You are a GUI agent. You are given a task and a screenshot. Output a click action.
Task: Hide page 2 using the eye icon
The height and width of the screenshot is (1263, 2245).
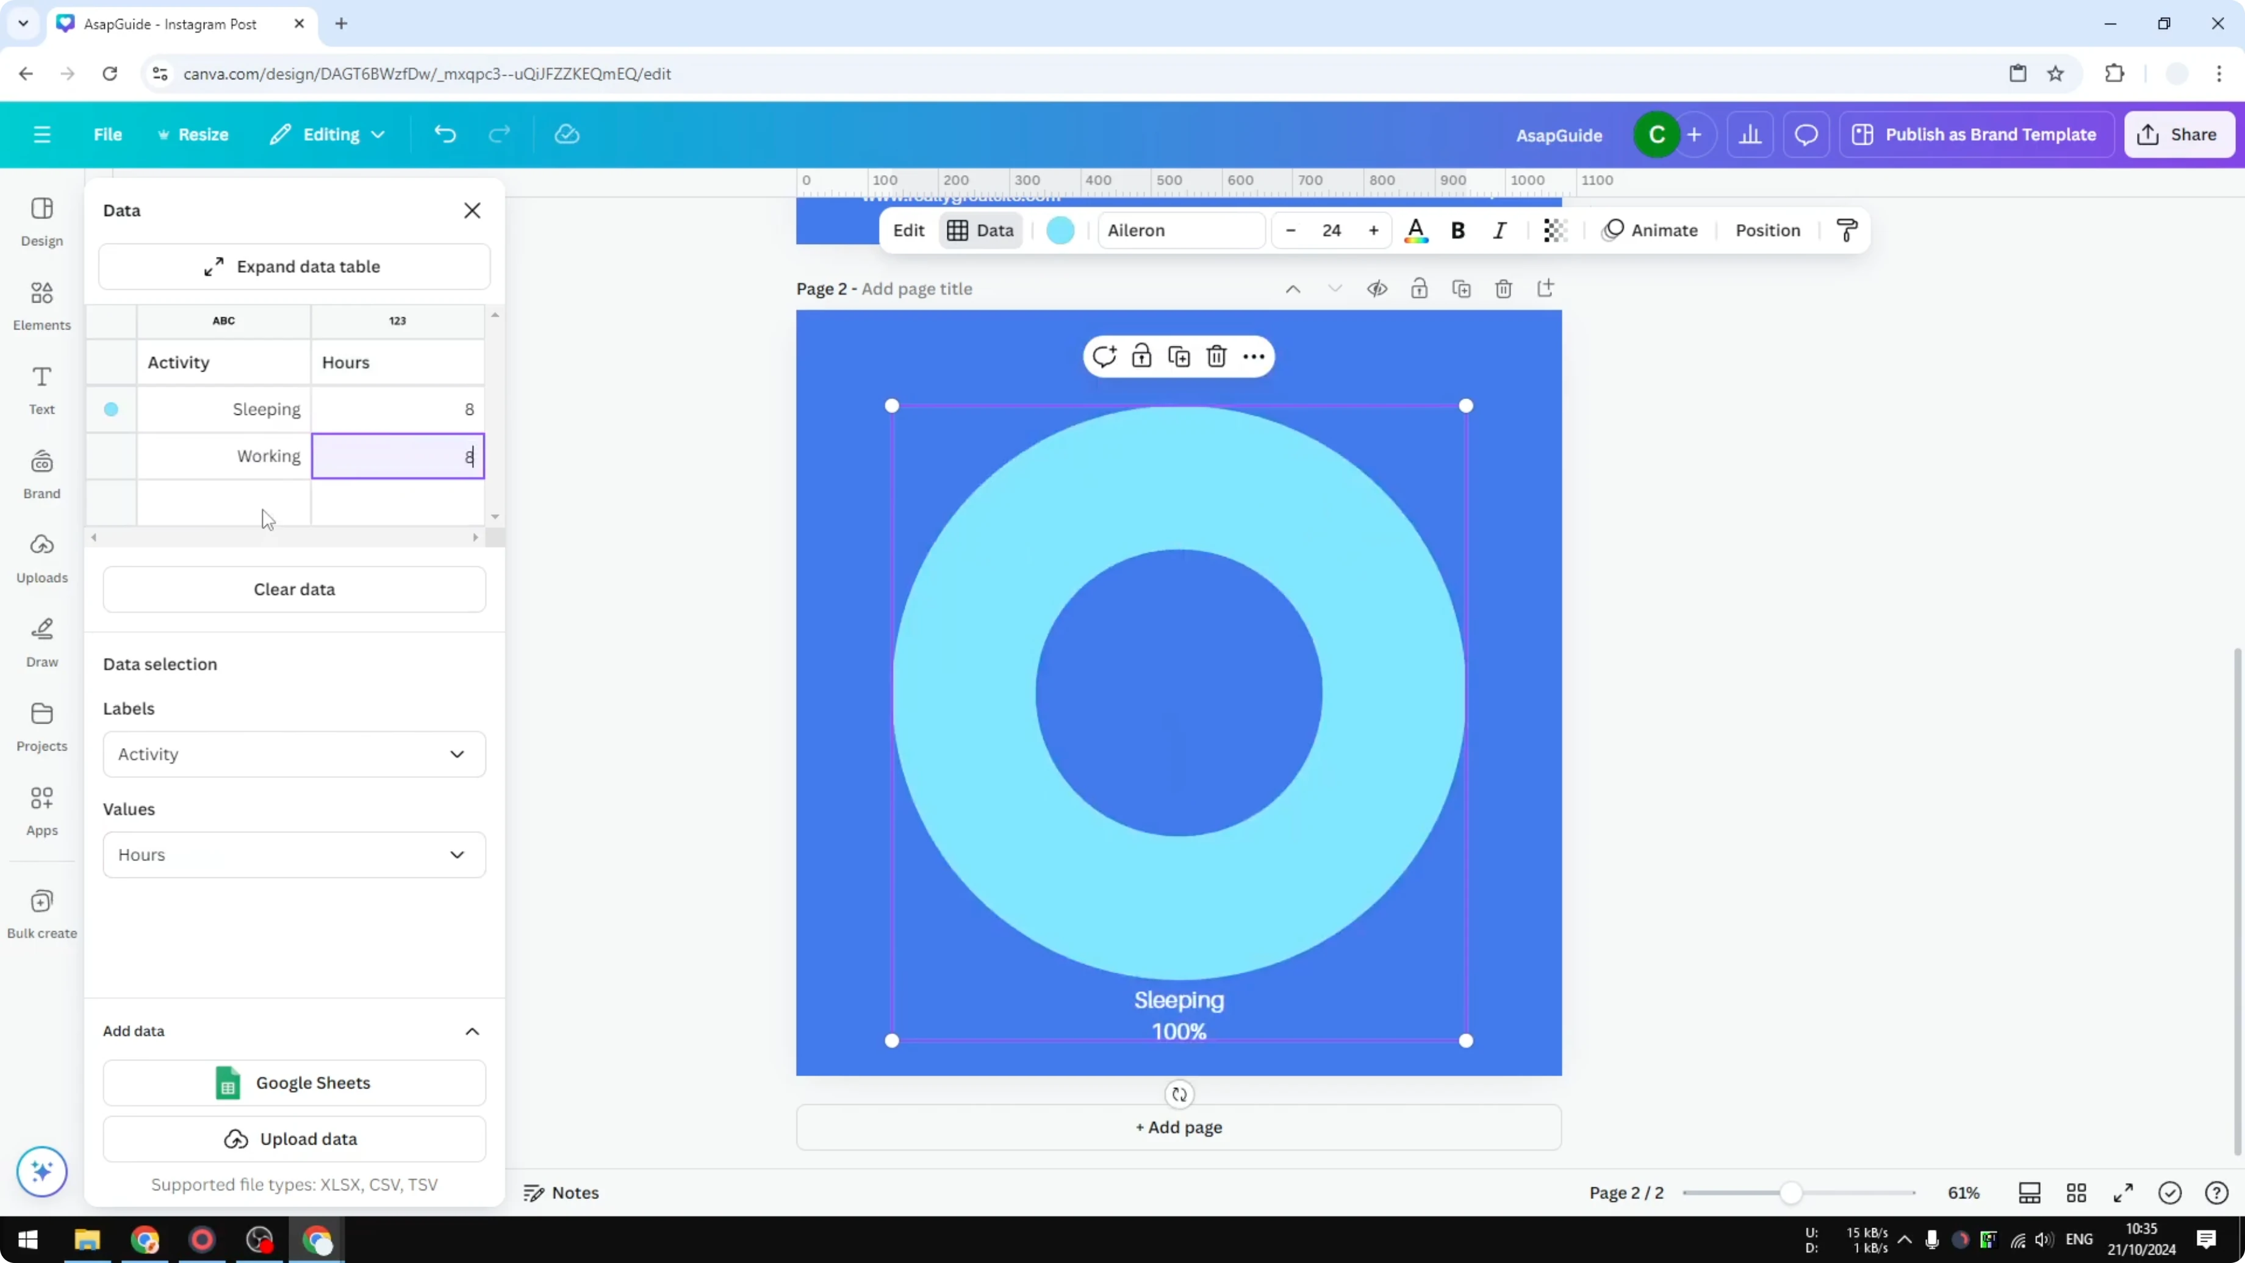pos(1377,287)
